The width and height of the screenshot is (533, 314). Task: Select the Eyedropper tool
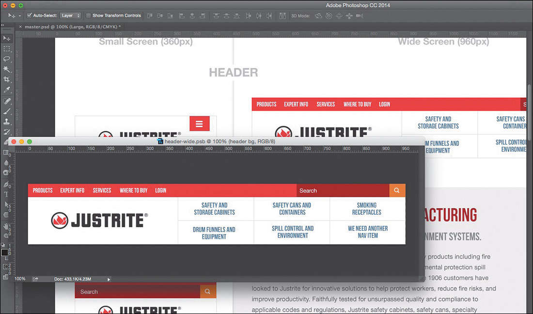[x=7, y=90]
